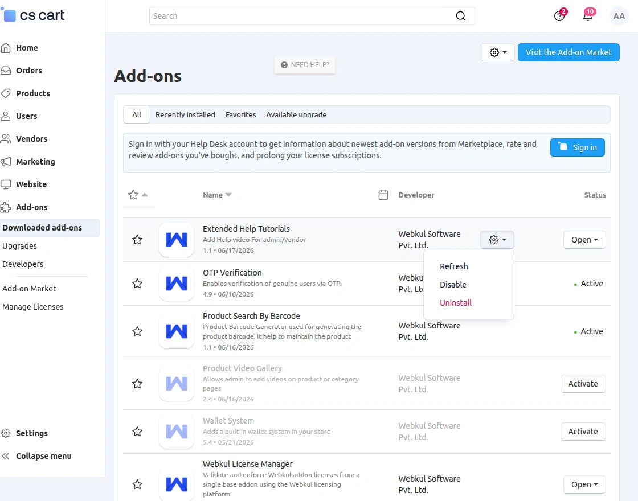Toggle the gear dropdown for Extended Help Tutorials
The image size is (638, 501).
tap(497, 240)
